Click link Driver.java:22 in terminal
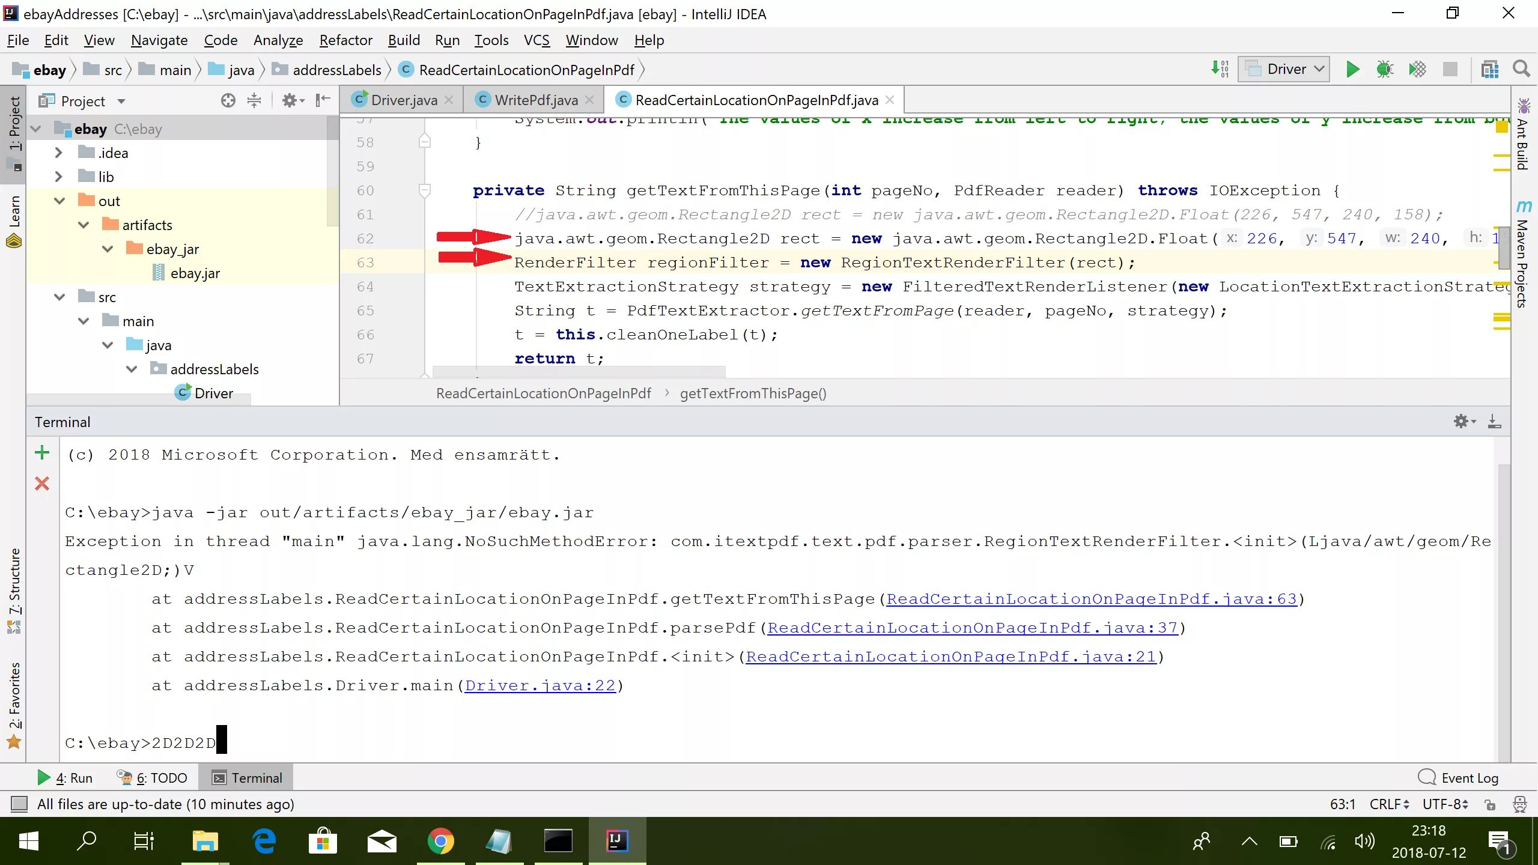 pos(541,685)
